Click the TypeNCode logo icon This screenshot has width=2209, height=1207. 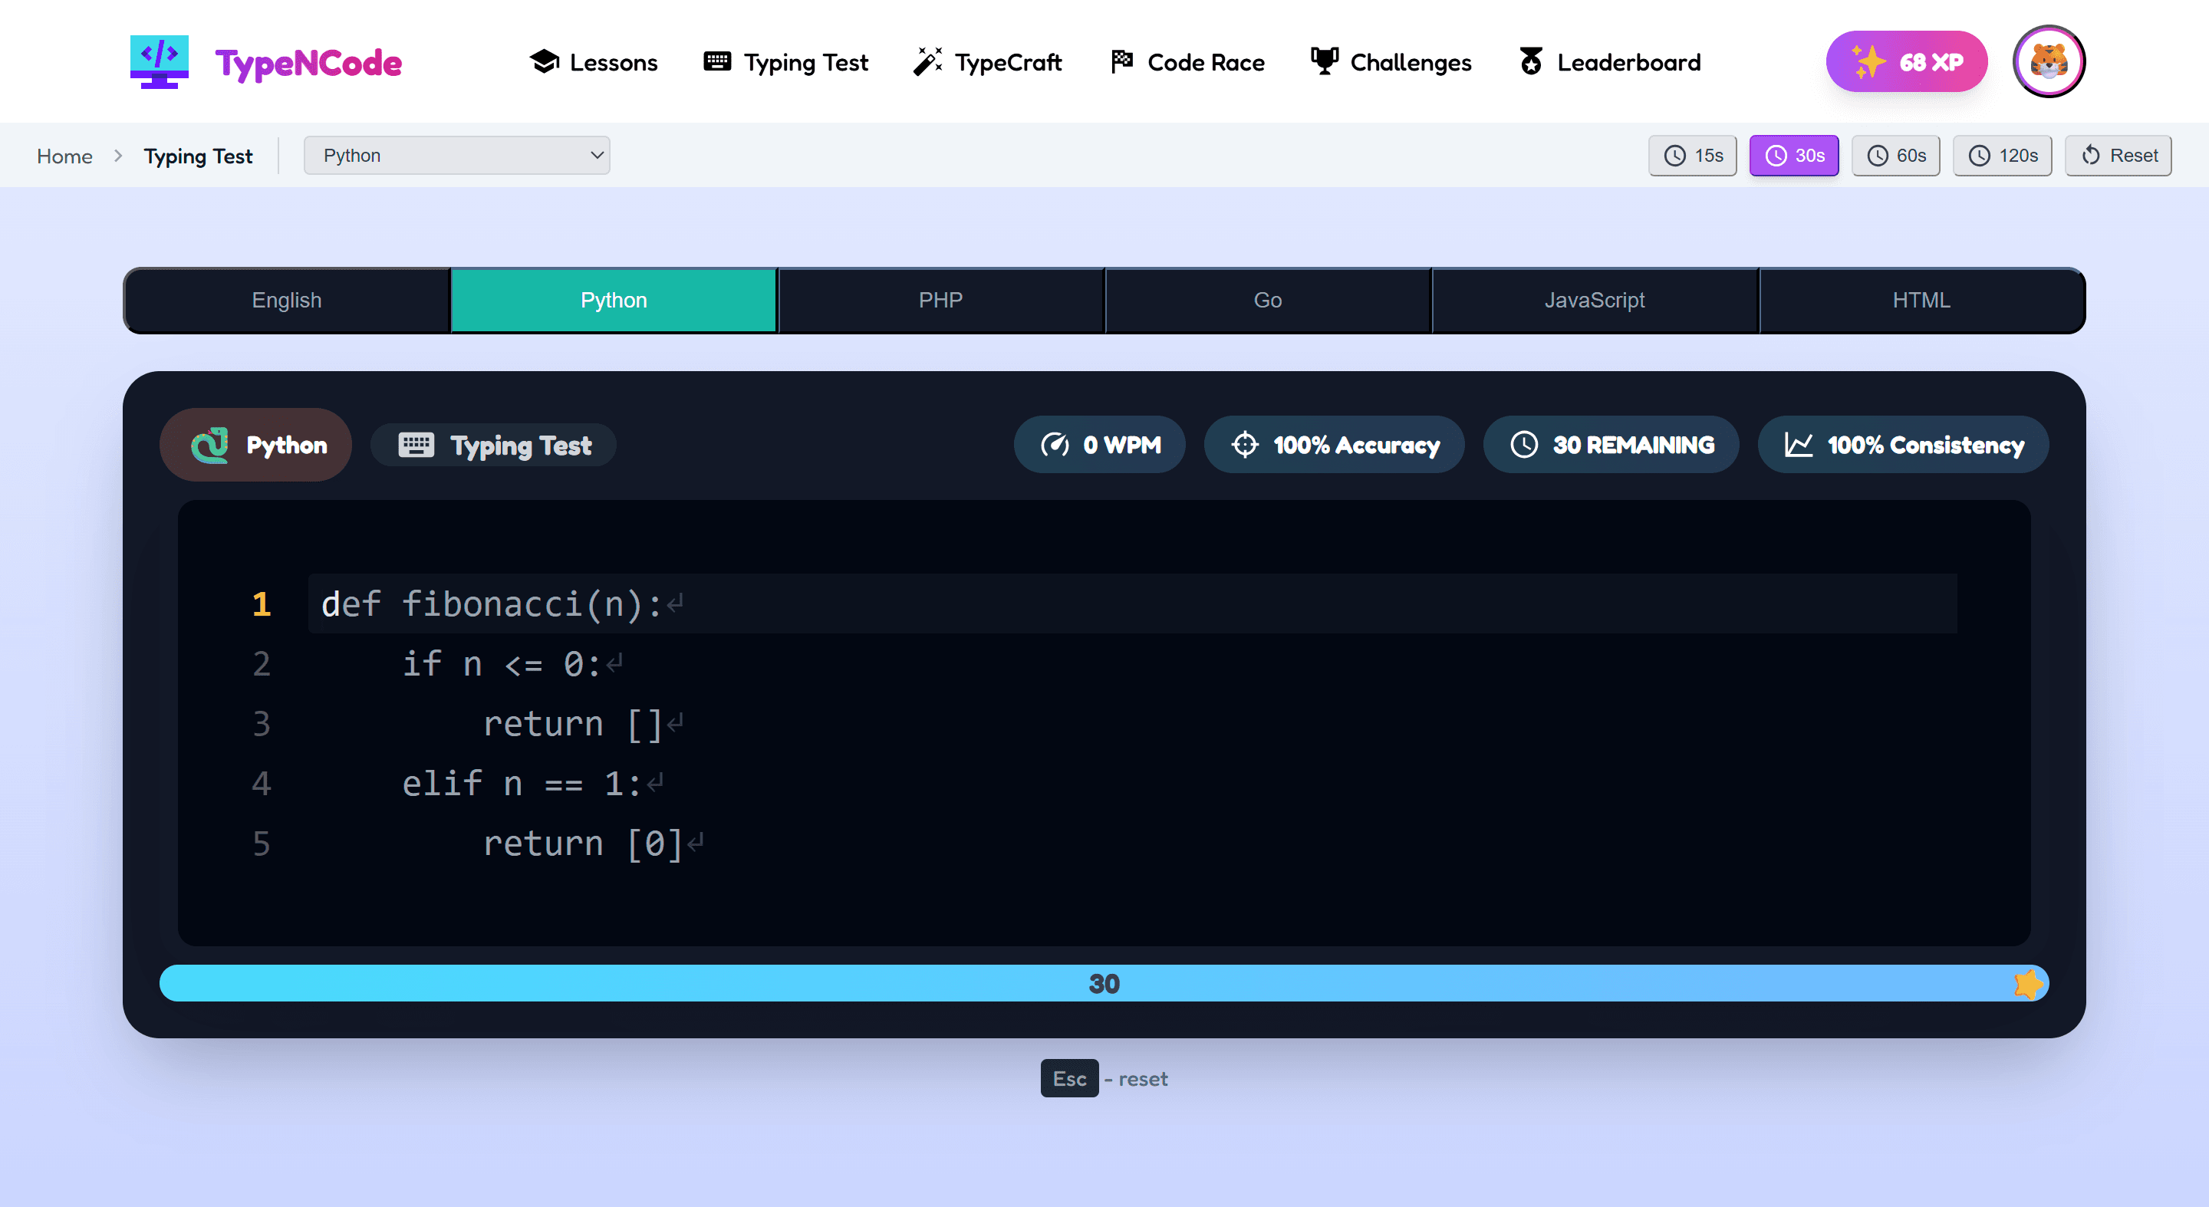click(x=158, y=61)
